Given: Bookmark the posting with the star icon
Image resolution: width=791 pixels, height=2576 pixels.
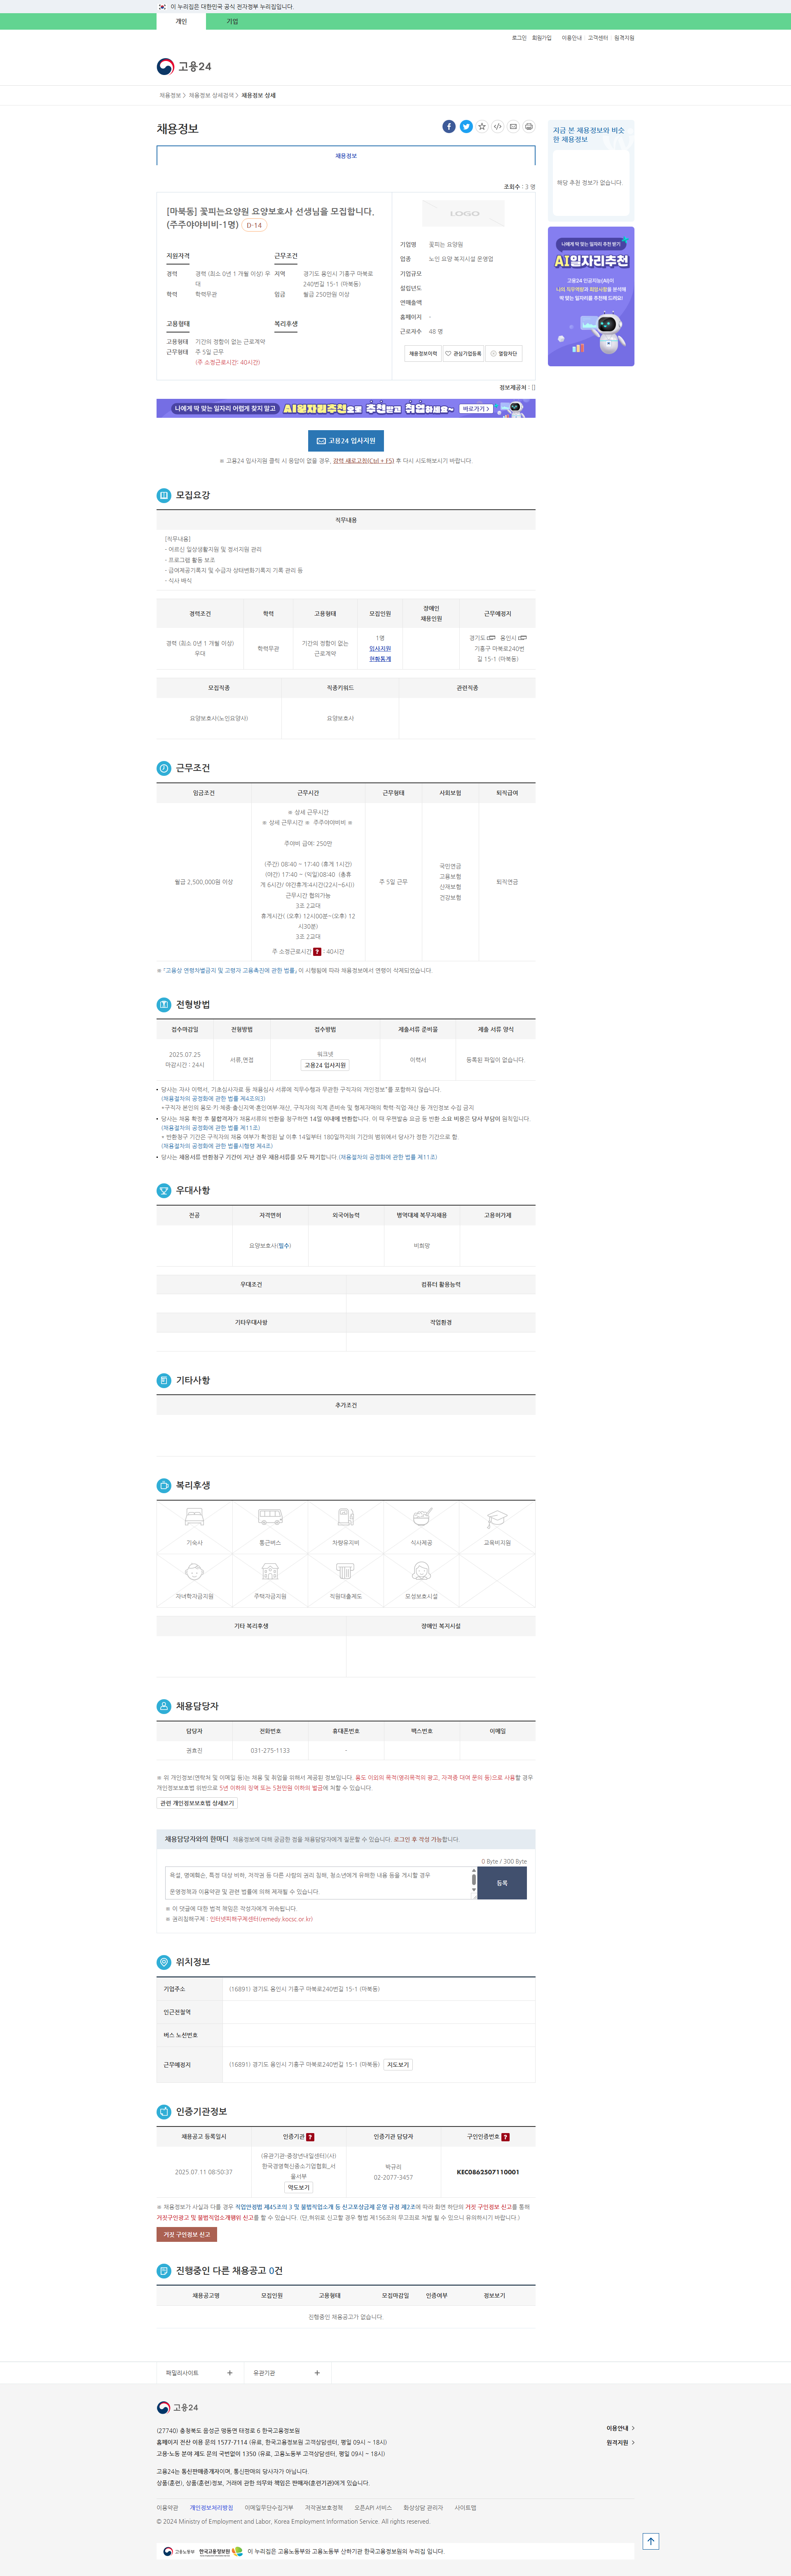Looking at the screenshot, I should (x=482, y=126).
